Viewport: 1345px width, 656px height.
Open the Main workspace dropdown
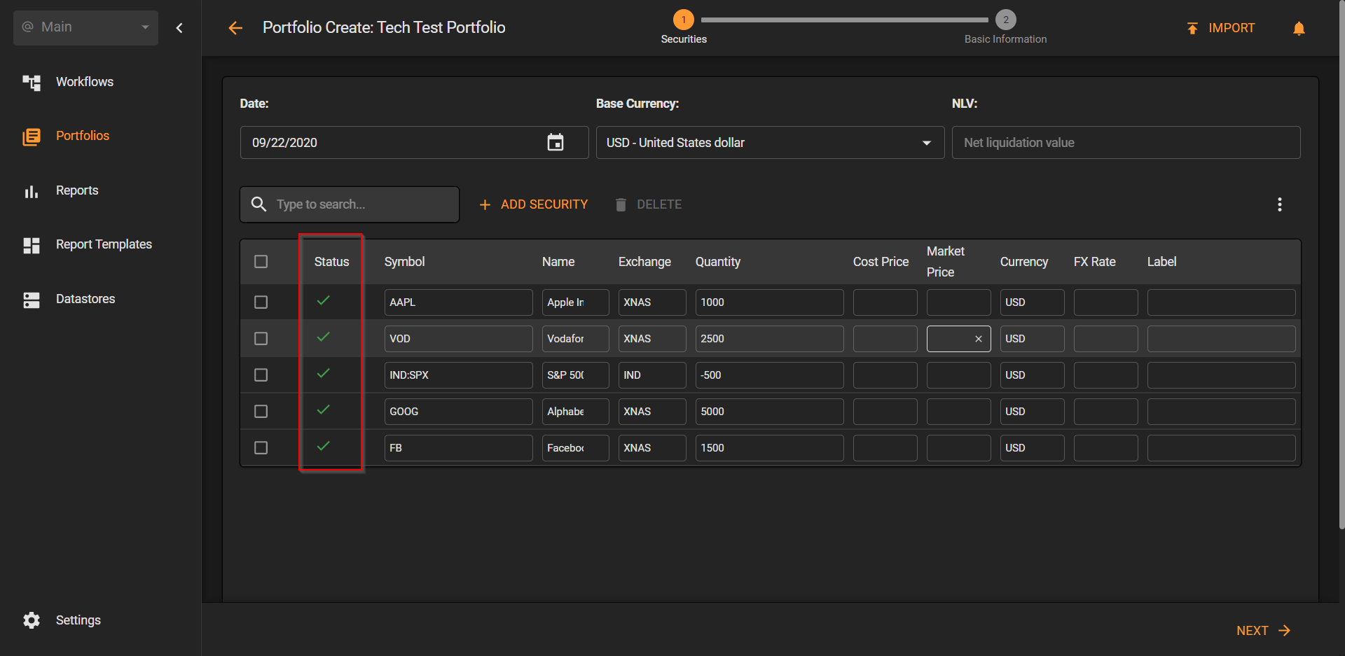pyautogui.click(x=85, y=27)
